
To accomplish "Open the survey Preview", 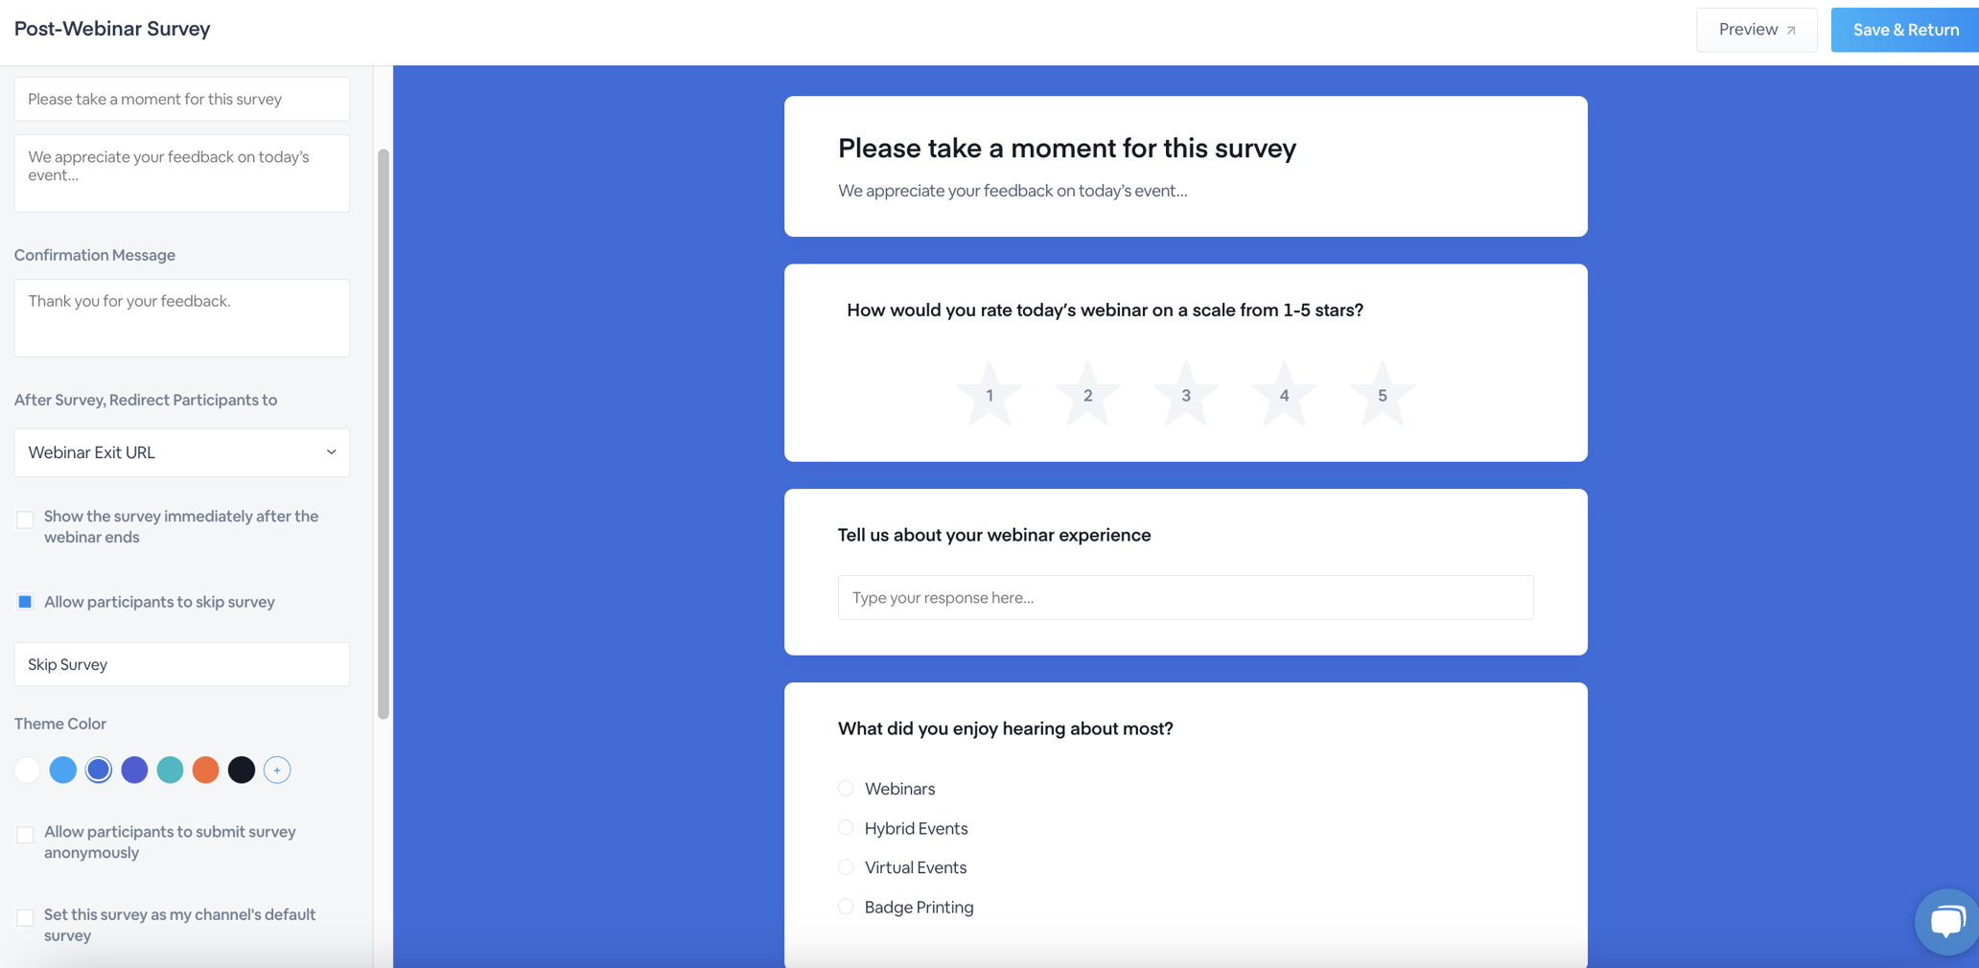I will (x=1749, y=29).
